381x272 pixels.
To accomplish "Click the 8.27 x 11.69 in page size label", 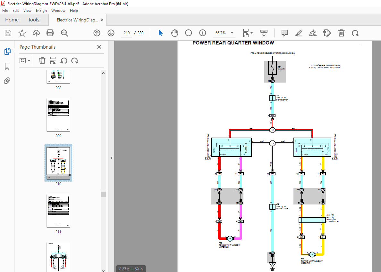I will tap(131, 269).
